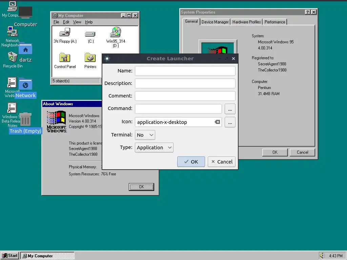Confirm Create Launcher with OK button
The height and width of the screenshot is (260, 347).
[191, 161]
